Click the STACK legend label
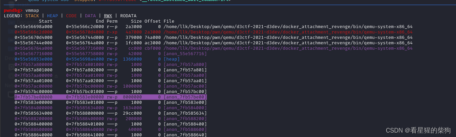This screenshot has width=456, height=137. pyautogui.click(x=32, y=16)
